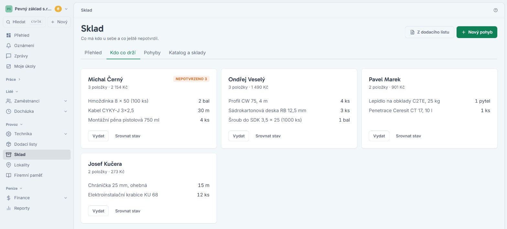
Task: Click Vydat on Pavel Marek's card
Action: 379,136
